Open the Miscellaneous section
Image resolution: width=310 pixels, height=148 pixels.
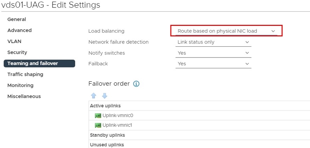coord(24,96)
